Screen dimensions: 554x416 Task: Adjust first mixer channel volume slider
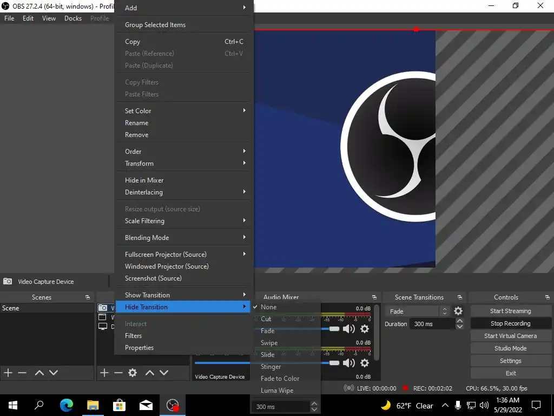(334, 329)
